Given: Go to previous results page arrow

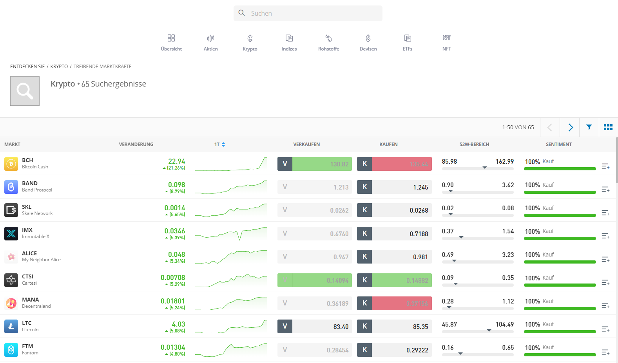Looking at the screenshot, I should tap(550, 127).
